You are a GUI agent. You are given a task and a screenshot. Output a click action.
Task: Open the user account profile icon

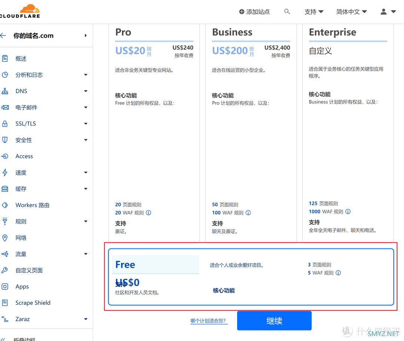(383, 12)
